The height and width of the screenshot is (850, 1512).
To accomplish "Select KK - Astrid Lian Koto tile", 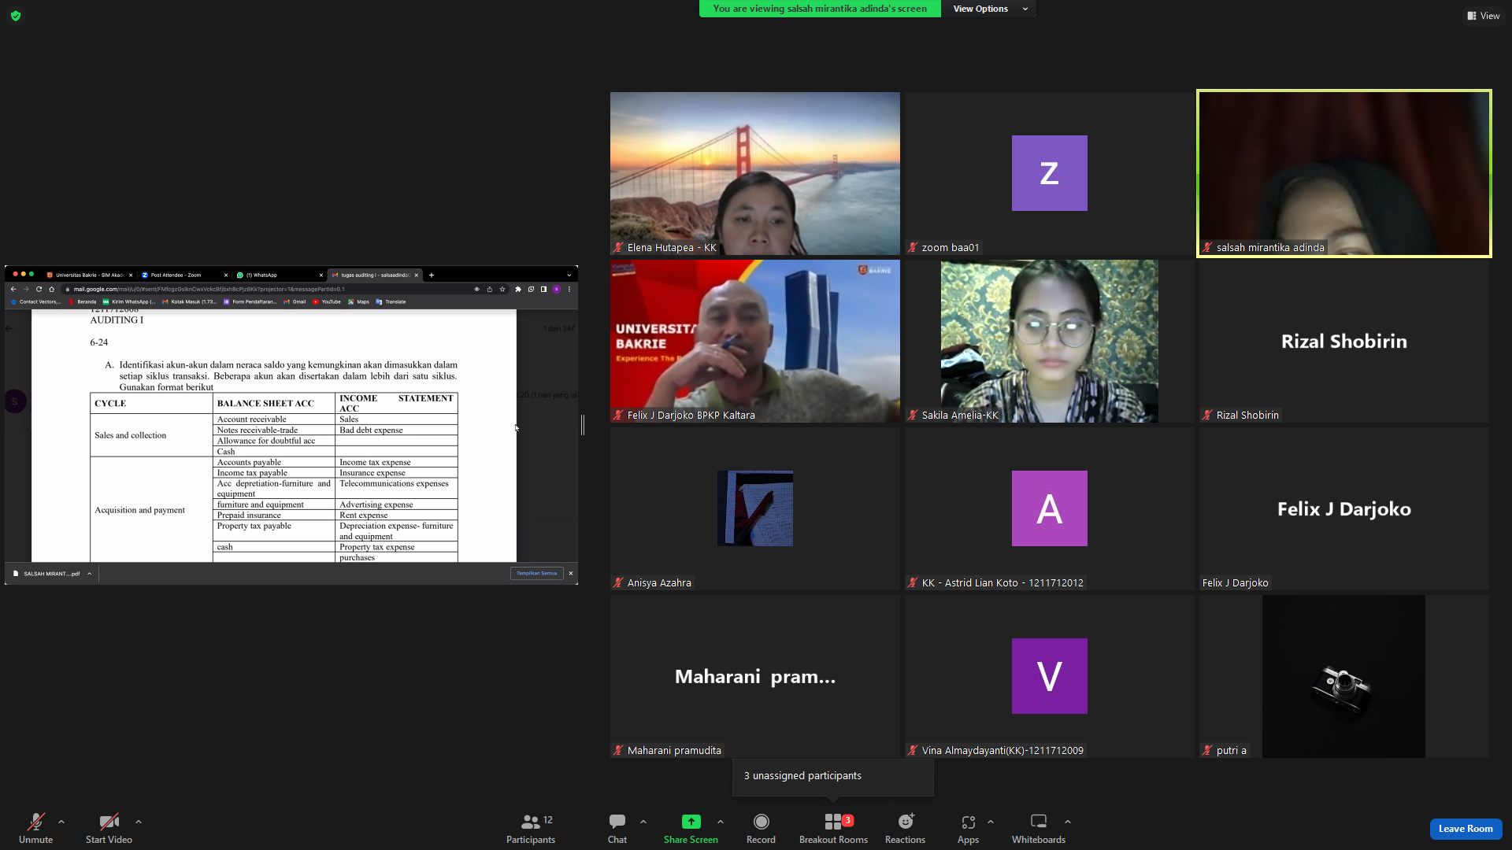I will coord(1050,508).
